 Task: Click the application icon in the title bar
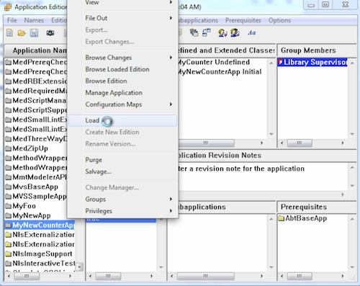coord(8,7)
